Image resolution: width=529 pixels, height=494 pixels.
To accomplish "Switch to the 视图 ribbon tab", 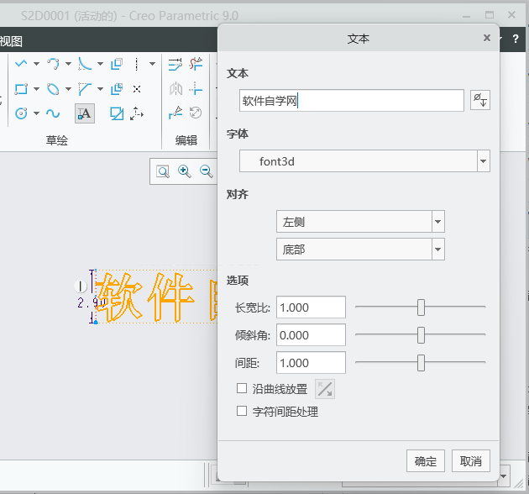I will pos(11,41).
